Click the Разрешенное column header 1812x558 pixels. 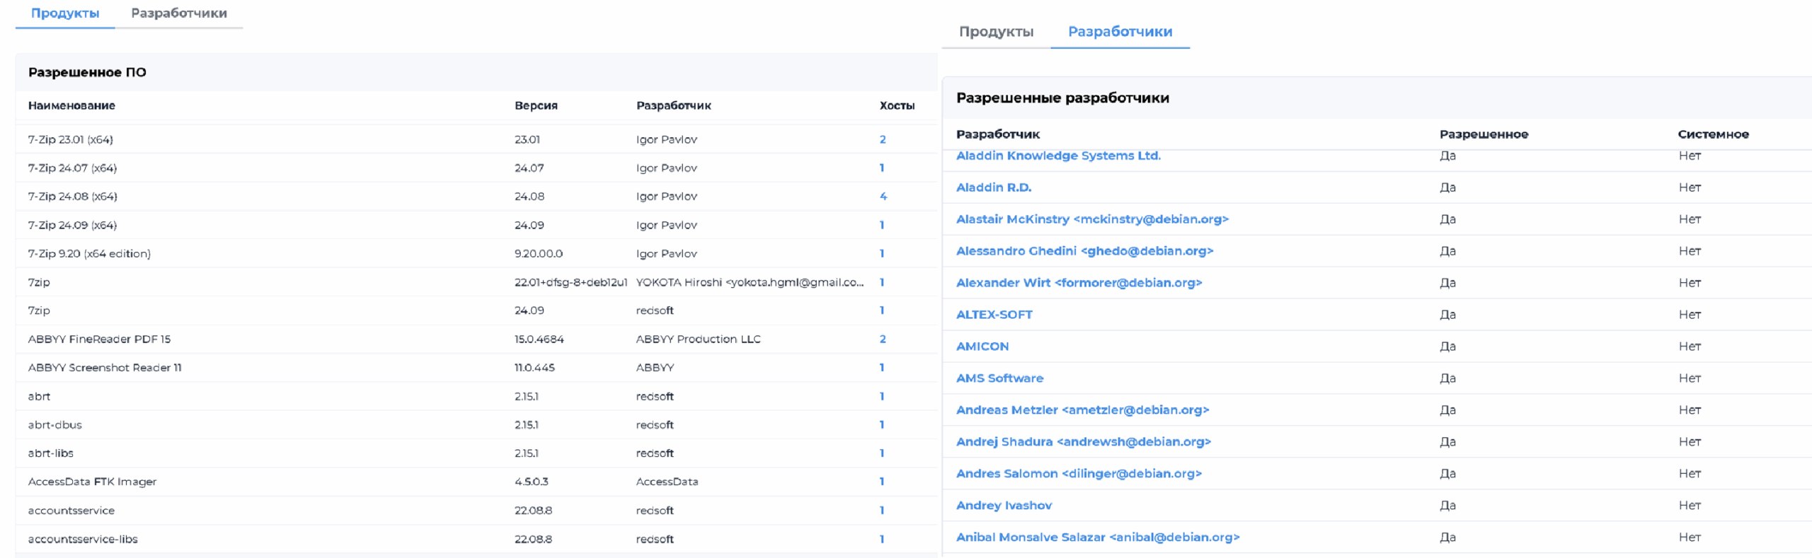coord(1484,134)
